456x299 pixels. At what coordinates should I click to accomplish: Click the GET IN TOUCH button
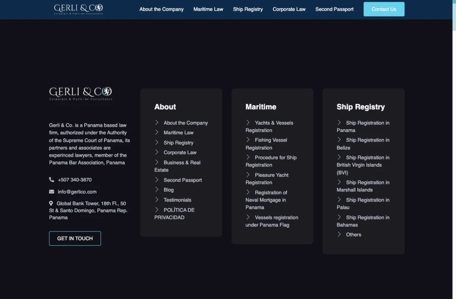pyautogui.click(x=75, y=238)
